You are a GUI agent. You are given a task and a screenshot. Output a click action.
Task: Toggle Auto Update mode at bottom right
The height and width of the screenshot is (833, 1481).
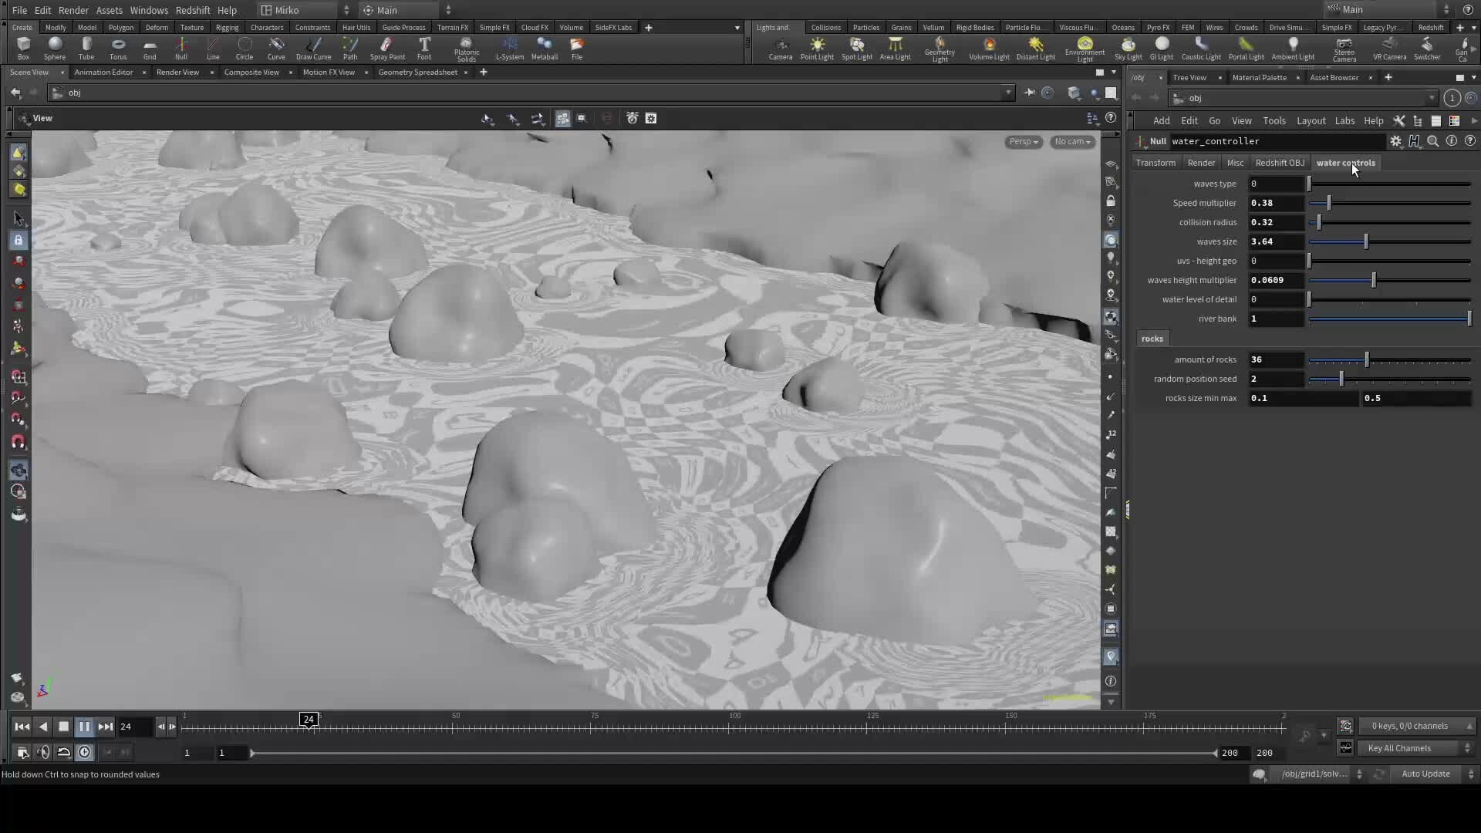1426,774
